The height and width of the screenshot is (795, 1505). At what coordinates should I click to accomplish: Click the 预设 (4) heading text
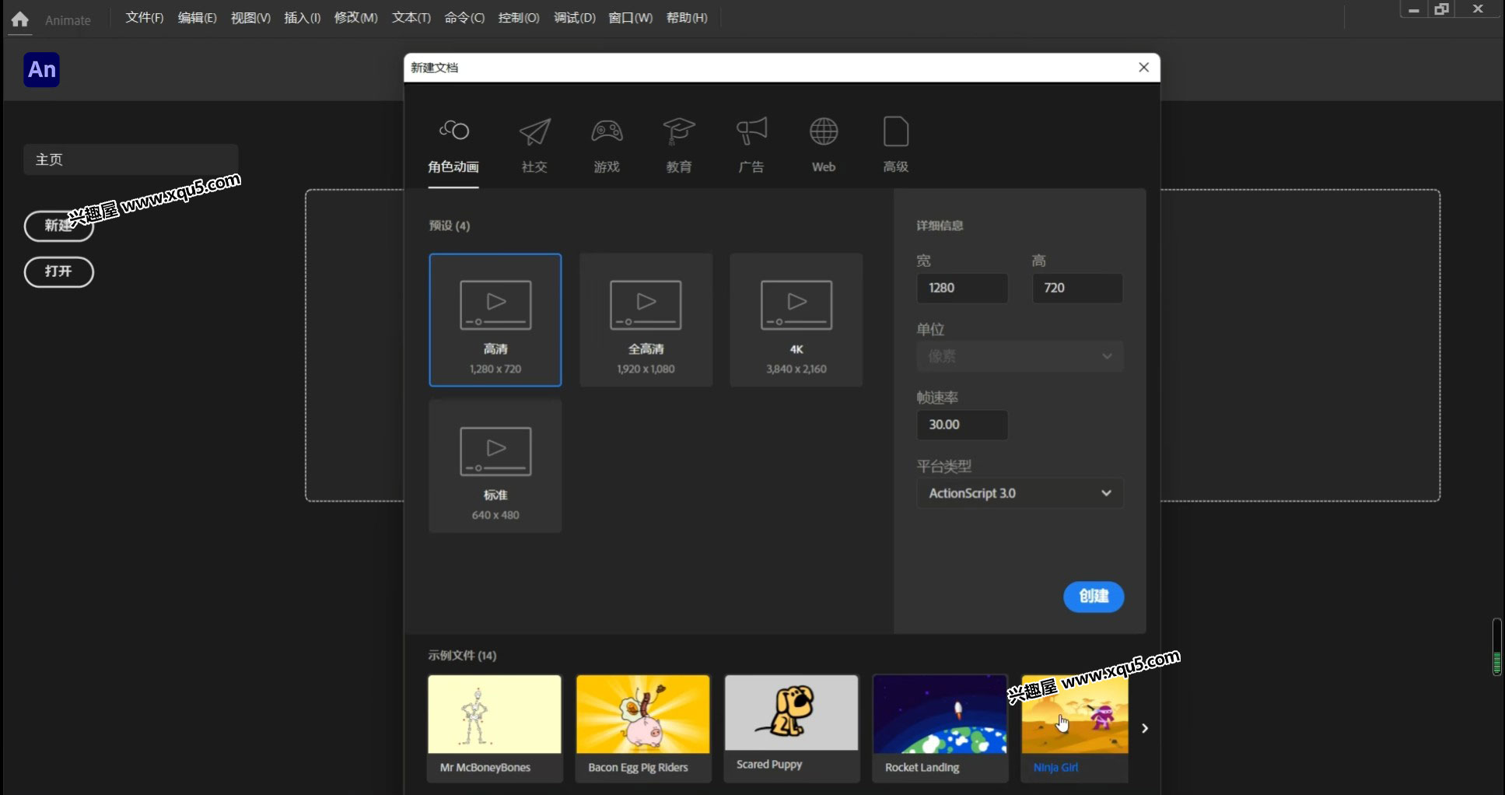(x=450, y=226)
